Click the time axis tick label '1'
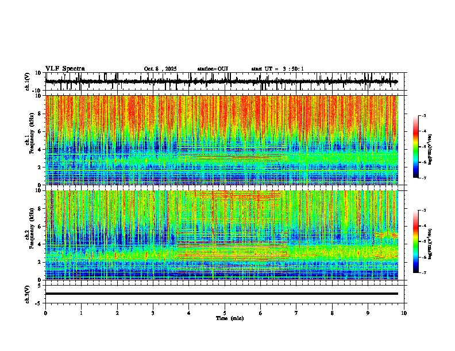Image resolution: width=455 pixels, height=351 pixels. (x=81, y=313)
